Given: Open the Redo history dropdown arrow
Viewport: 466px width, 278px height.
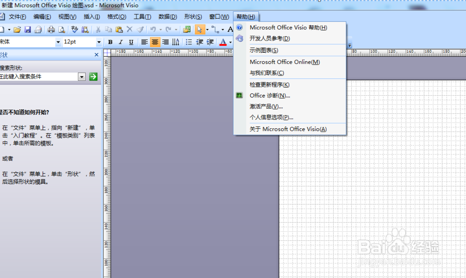Looking at the screenshot, I should click(x=176, y=30).
